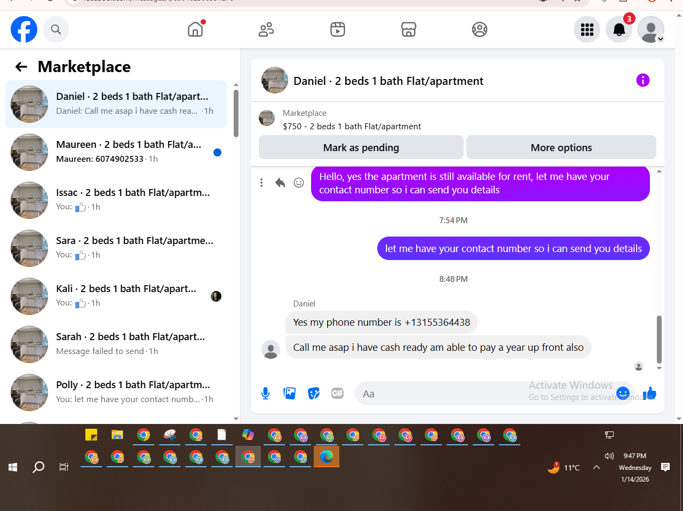This screenshot has width=683, height=511.
Task: Open more actions dots beside the message
Action: (x=261, y=183)
